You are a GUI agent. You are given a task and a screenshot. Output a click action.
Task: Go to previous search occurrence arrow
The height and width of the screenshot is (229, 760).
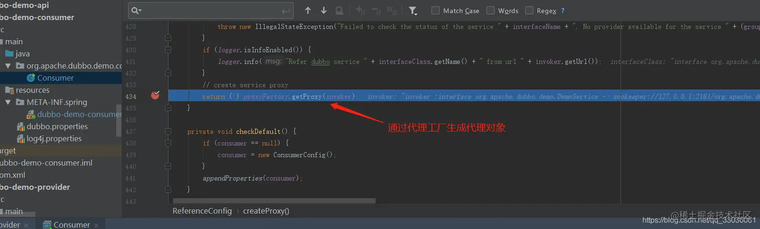click(x=308, y=11)
